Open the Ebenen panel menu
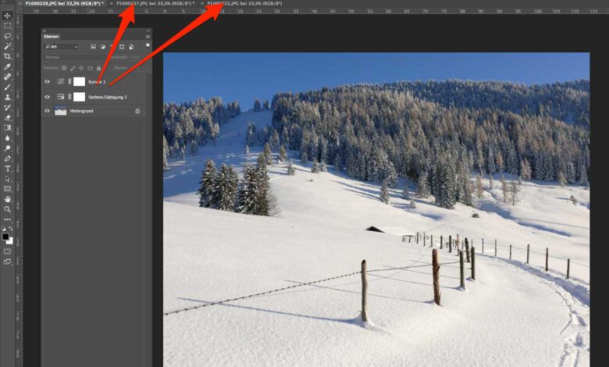This screenshot has width=609, height=367. point(148,37)
